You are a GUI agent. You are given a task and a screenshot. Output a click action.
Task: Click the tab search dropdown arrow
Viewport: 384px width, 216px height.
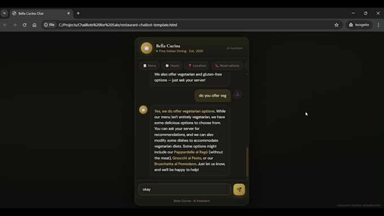pyautogui.click(x=5, y=13)
